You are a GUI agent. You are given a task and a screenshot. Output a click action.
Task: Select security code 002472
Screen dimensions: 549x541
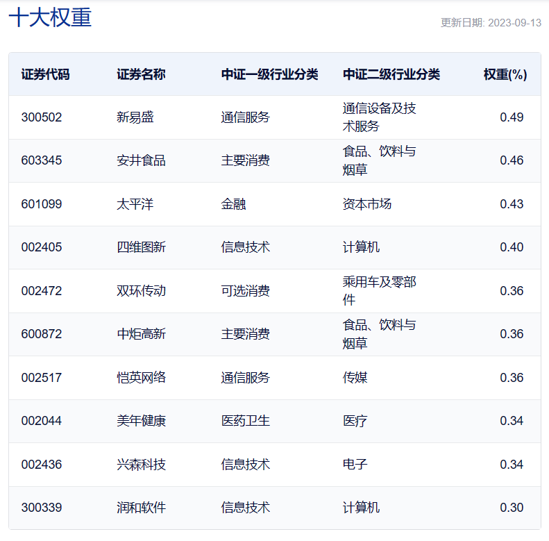point(42,291)
